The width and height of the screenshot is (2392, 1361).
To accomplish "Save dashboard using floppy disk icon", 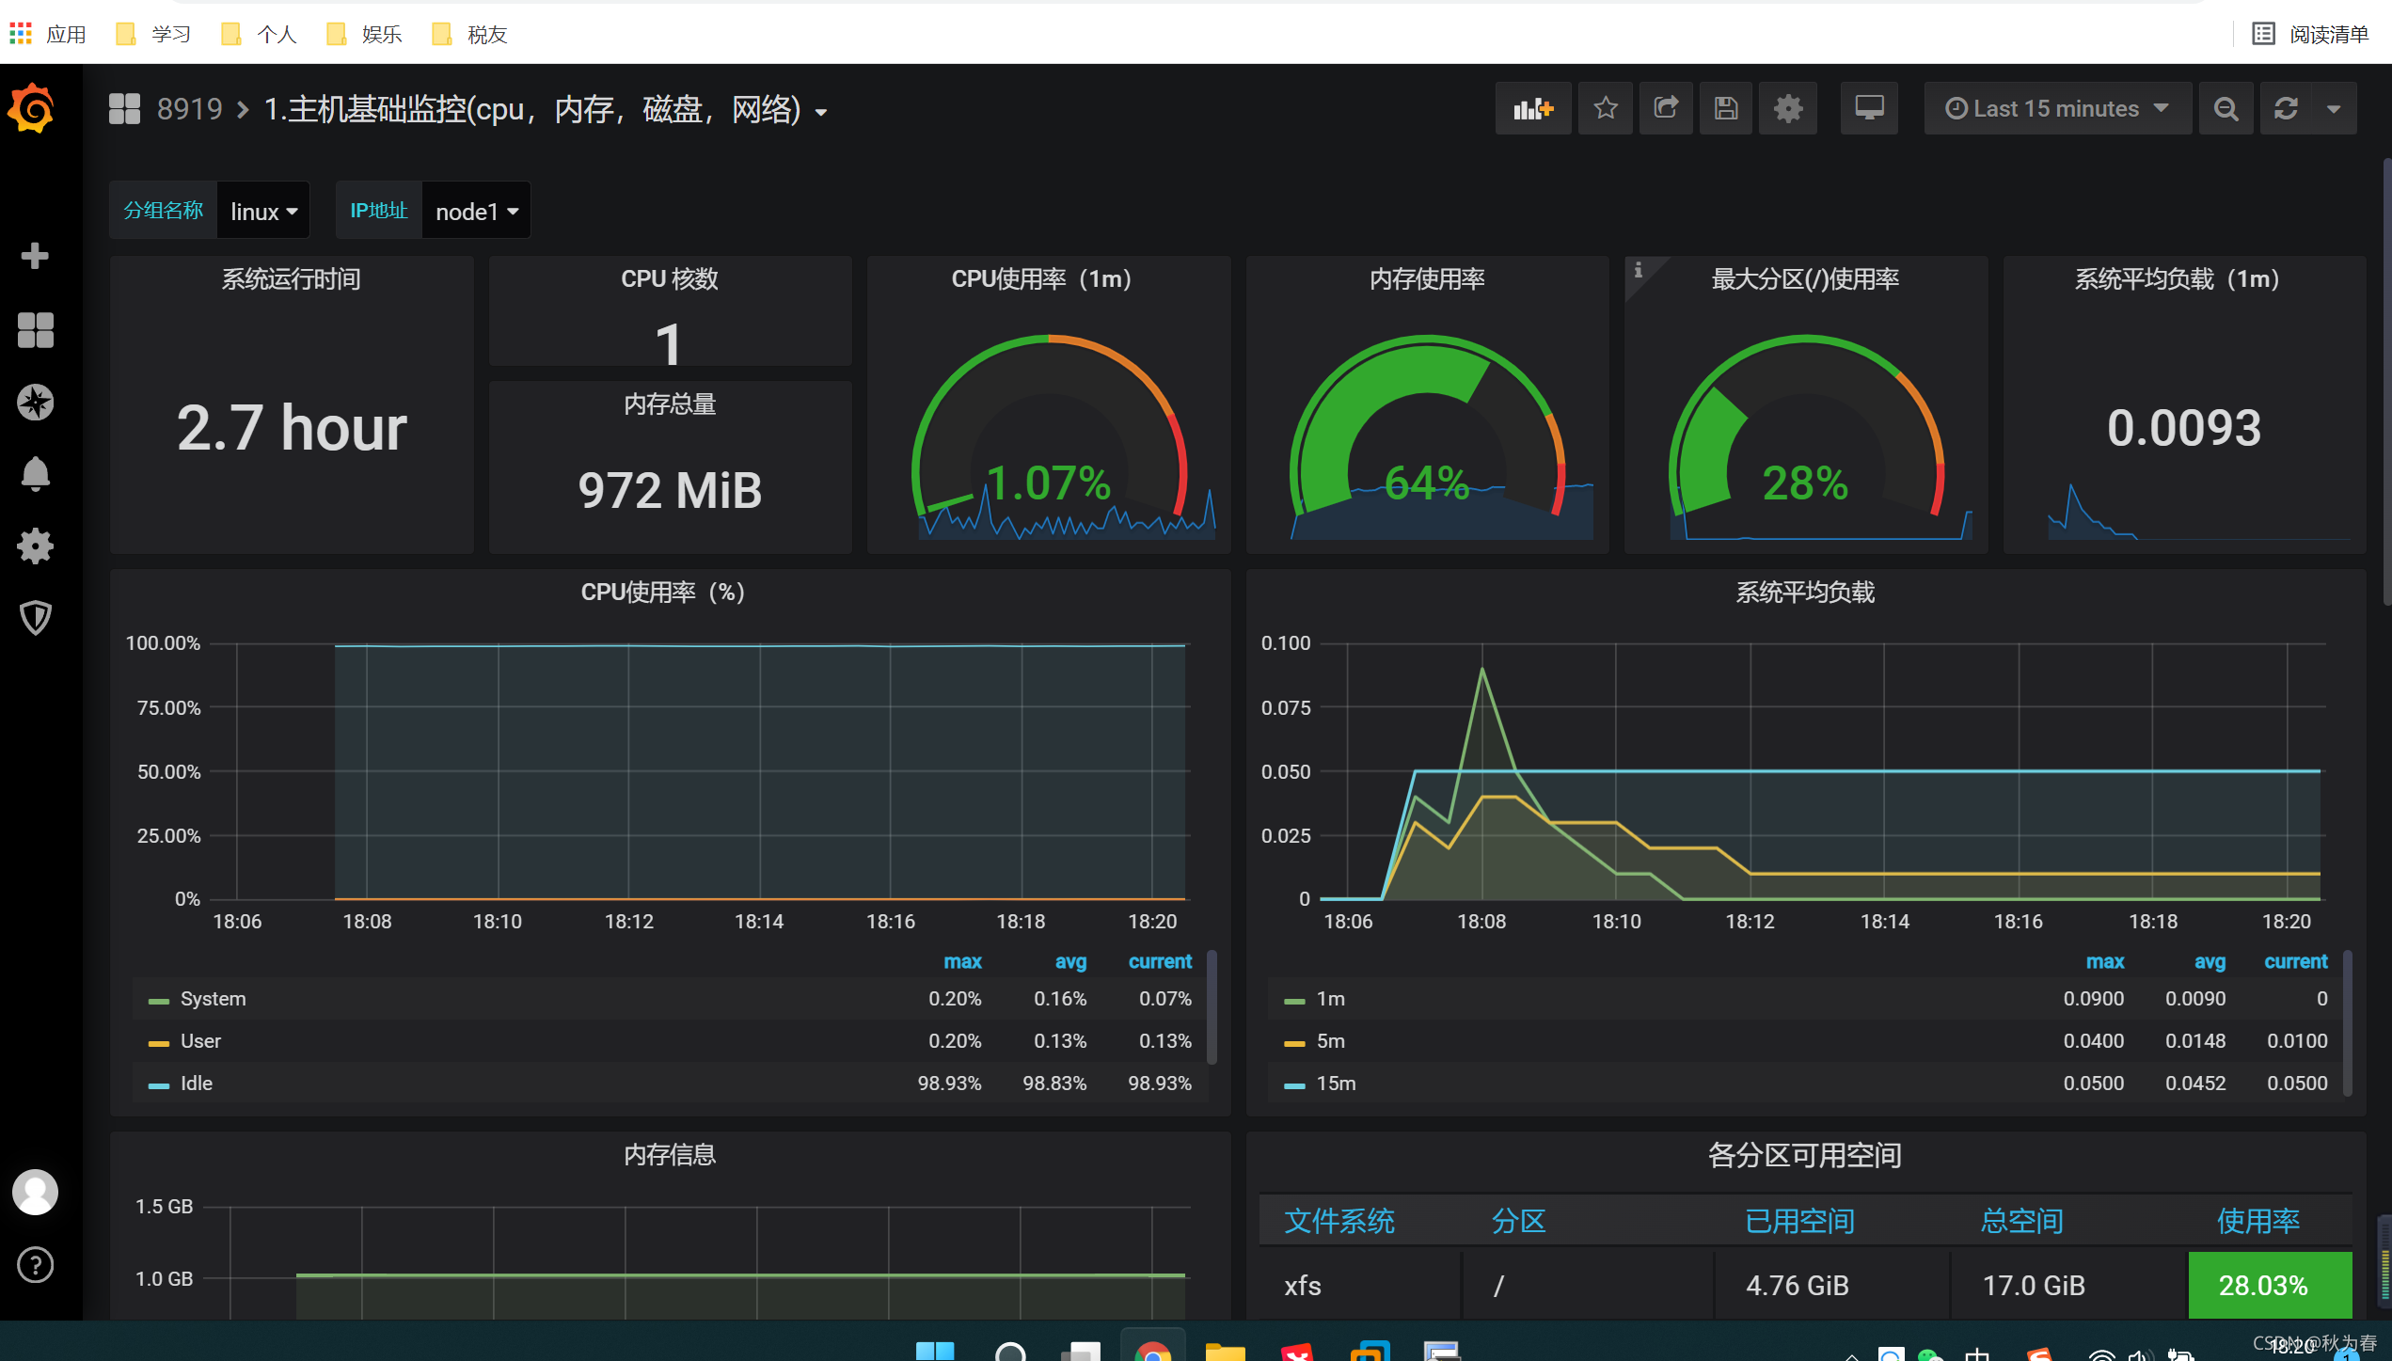I will tap(1726, 109).
